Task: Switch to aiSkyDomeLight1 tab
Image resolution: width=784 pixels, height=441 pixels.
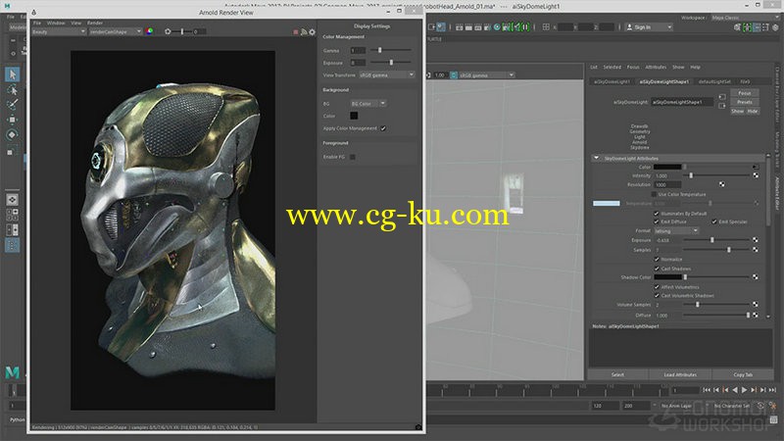Action: coord(612,81)
